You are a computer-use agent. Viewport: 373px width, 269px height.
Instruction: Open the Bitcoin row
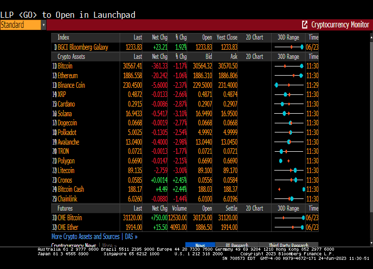[x=65, y=66]
